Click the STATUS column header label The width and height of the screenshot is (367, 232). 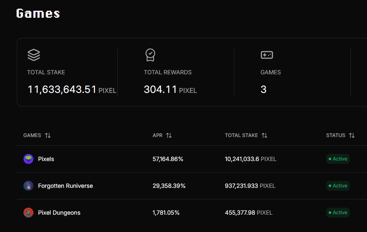coord(336,135)
